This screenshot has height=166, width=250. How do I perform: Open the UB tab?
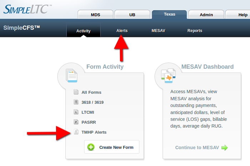point(132,15)
